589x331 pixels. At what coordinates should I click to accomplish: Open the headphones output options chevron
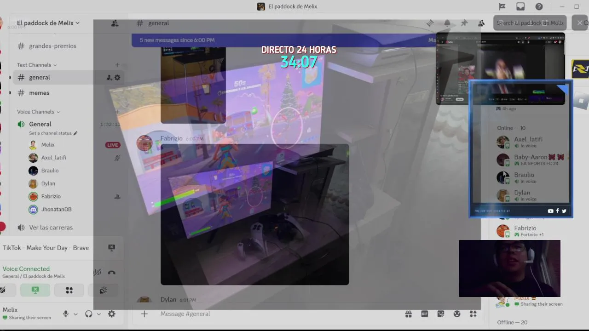coord(98,314)
